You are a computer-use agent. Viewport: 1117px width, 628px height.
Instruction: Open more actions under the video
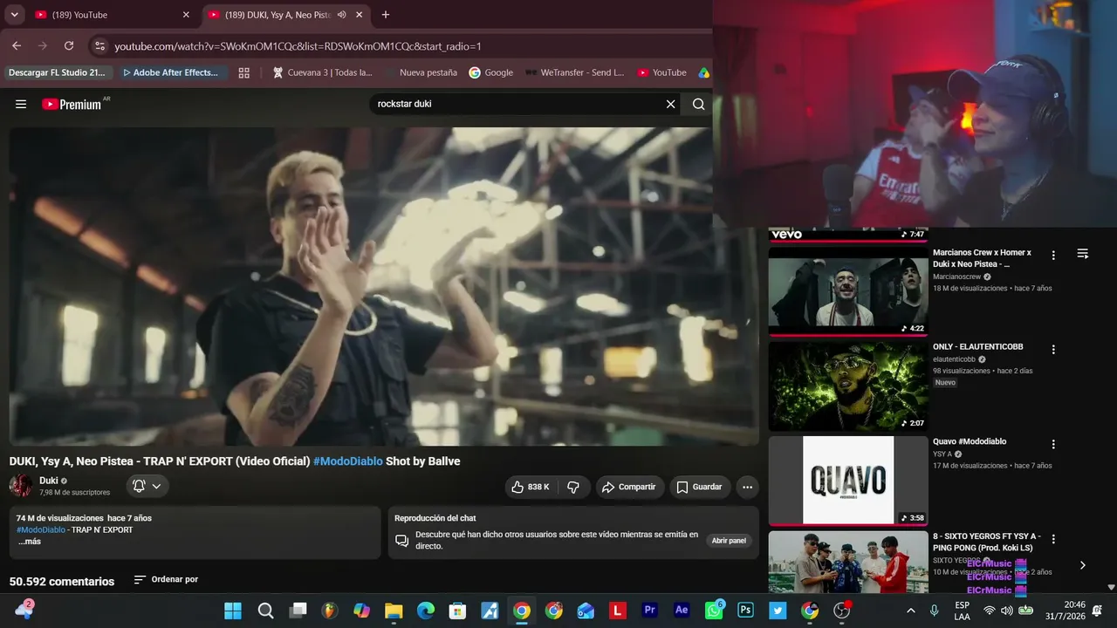(747, 487)
